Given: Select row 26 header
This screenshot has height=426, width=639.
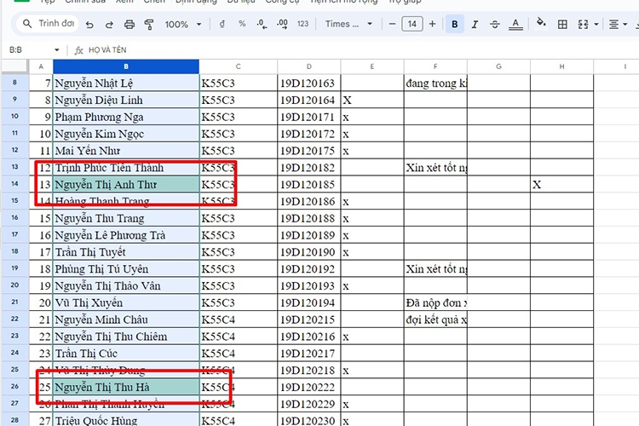Looking at the screenshot, I should (x=14, y=386).
